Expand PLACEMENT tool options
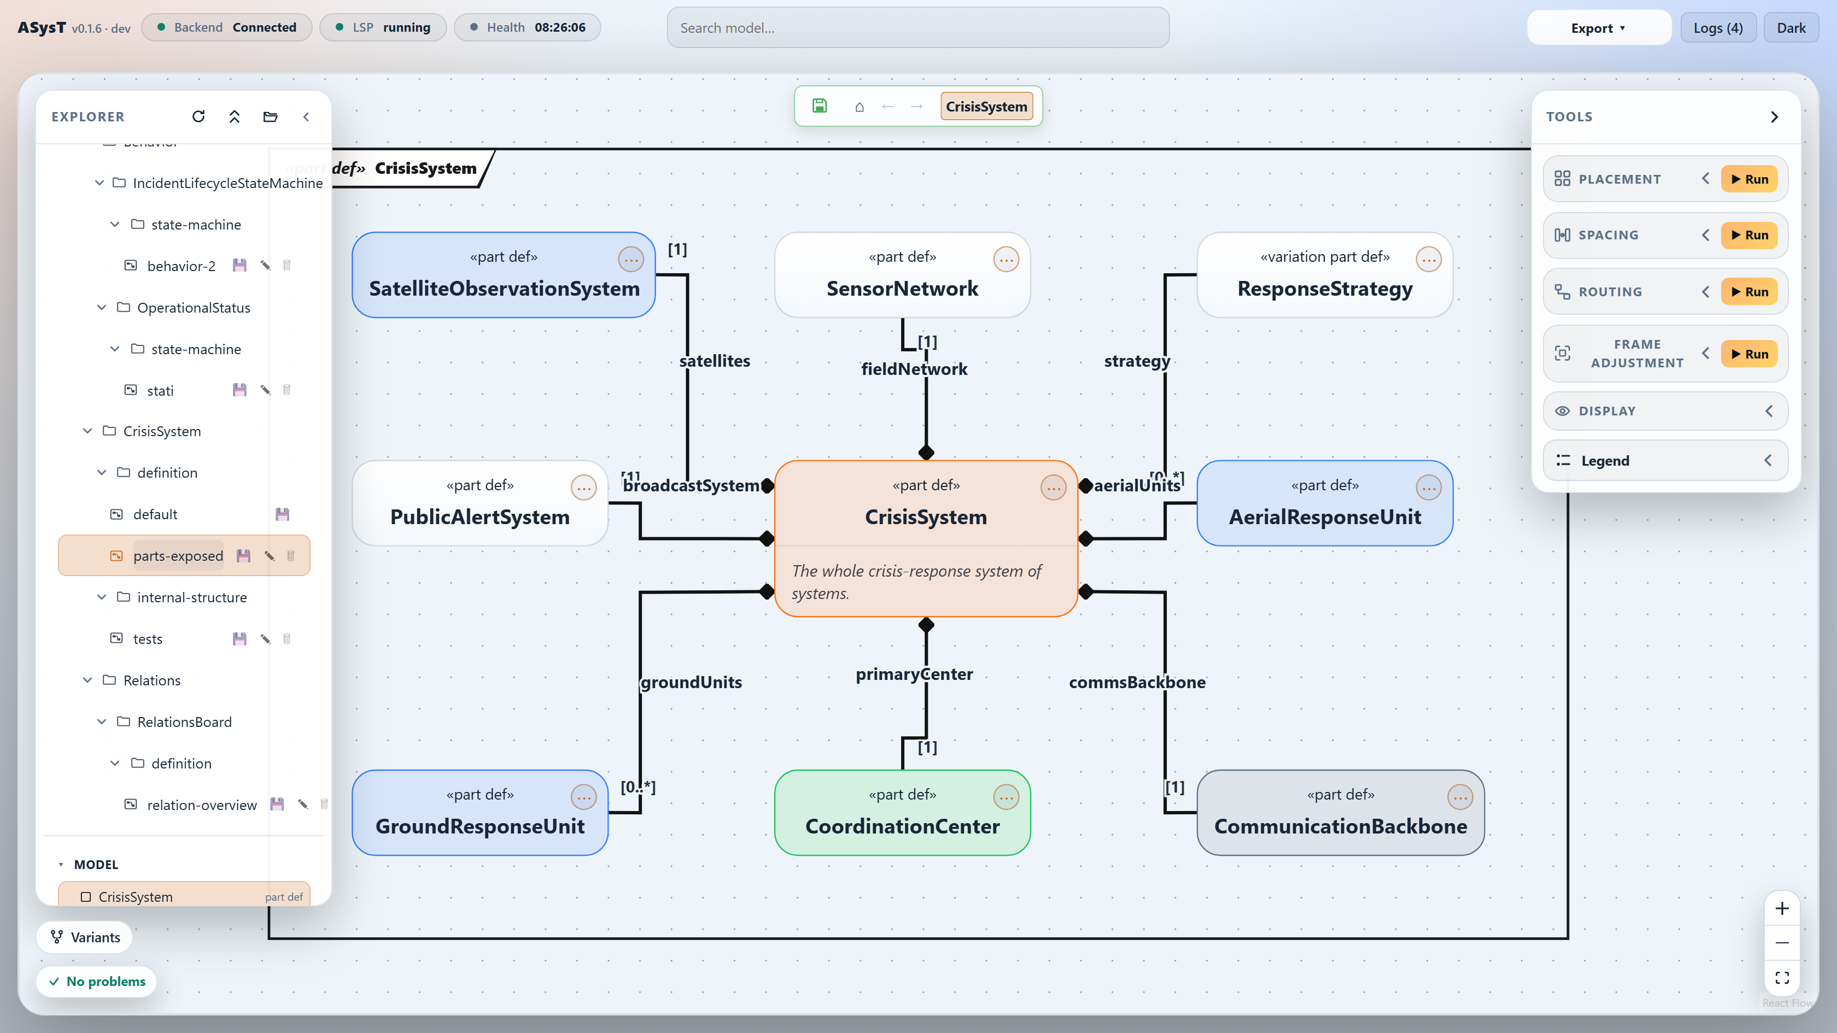 click(x=1706, y=178)
